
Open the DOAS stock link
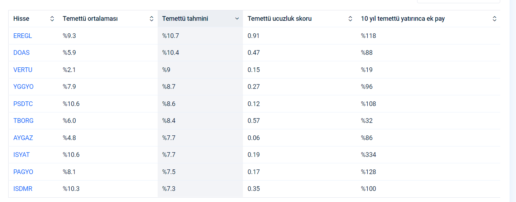tap(21, 53)
